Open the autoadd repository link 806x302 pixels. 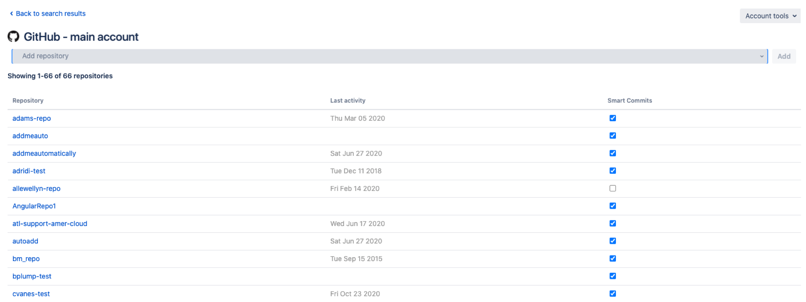coord(25,241)
